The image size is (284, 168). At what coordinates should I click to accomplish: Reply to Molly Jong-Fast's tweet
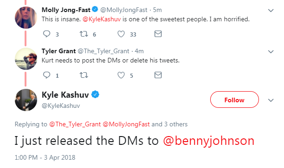coord(47,34)
